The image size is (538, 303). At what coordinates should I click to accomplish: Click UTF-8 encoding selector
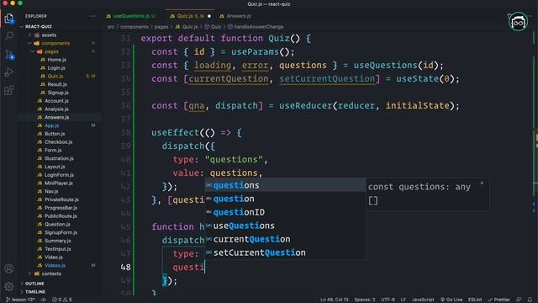tap(388, 300)
